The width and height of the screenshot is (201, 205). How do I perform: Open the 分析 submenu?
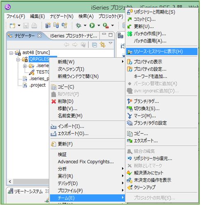click(88, 169)
